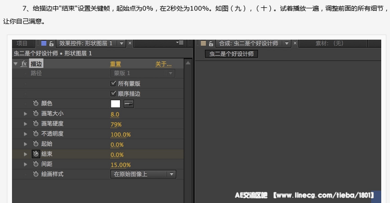Select the 描边 effect name
The width and height of the screenshot is (390, 203).
click(36, 64)
